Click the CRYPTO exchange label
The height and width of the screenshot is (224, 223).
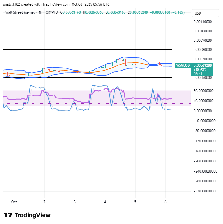click(x=52, y=12)
